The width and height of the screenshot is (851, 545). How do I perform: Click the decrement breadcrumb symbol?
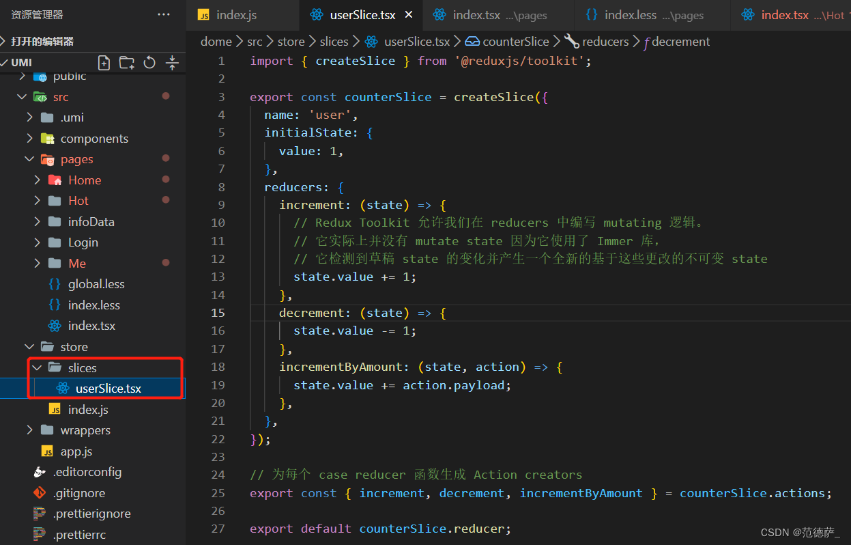pos(676,42)
